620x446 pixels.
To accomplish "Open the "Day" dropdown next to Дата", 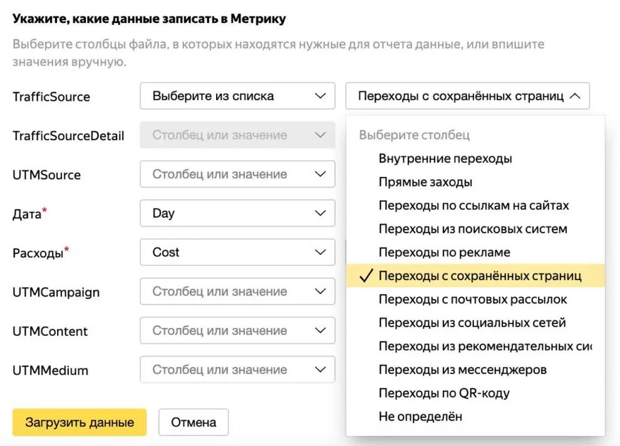I will pos(237,213).
